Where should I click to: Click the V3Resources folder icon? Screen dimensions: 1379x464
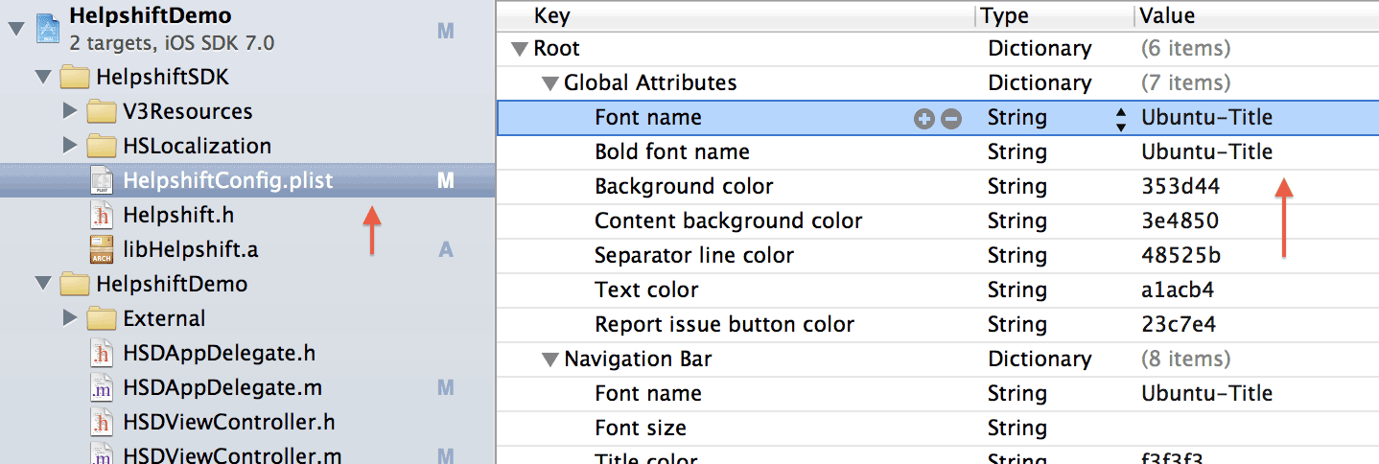[x=102, y=111]
